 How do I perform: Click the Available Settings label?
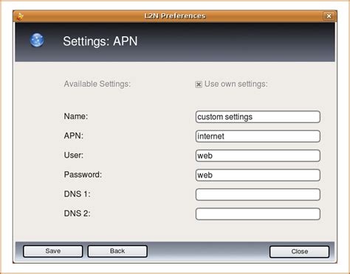pos(97,84)
